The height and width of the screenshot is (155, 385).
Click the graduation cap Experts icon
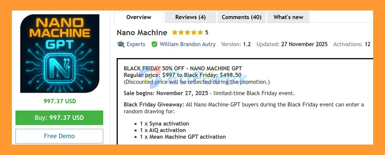coord(121,44)
